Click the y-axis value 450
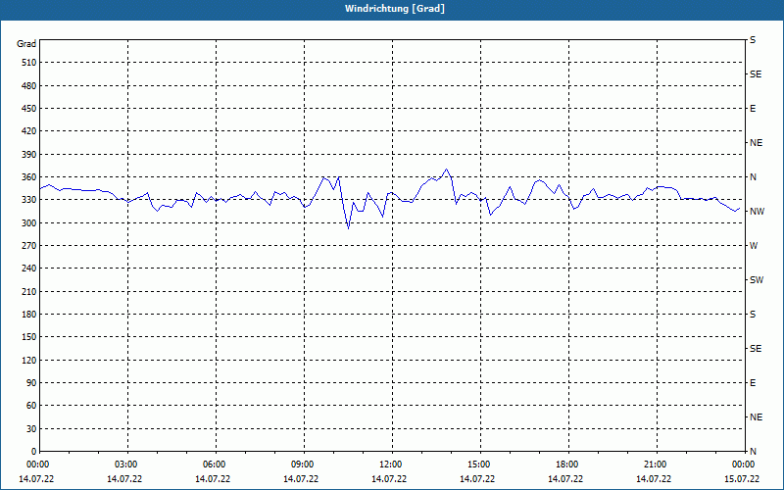Viewport: 784px width, 490px height. tap(29, 109)
